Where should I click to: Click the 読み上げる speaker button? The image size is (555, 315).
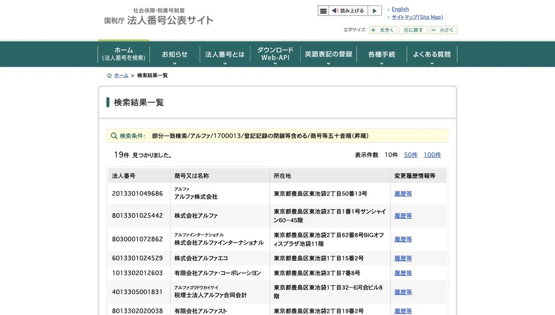[x=348, y=11]
